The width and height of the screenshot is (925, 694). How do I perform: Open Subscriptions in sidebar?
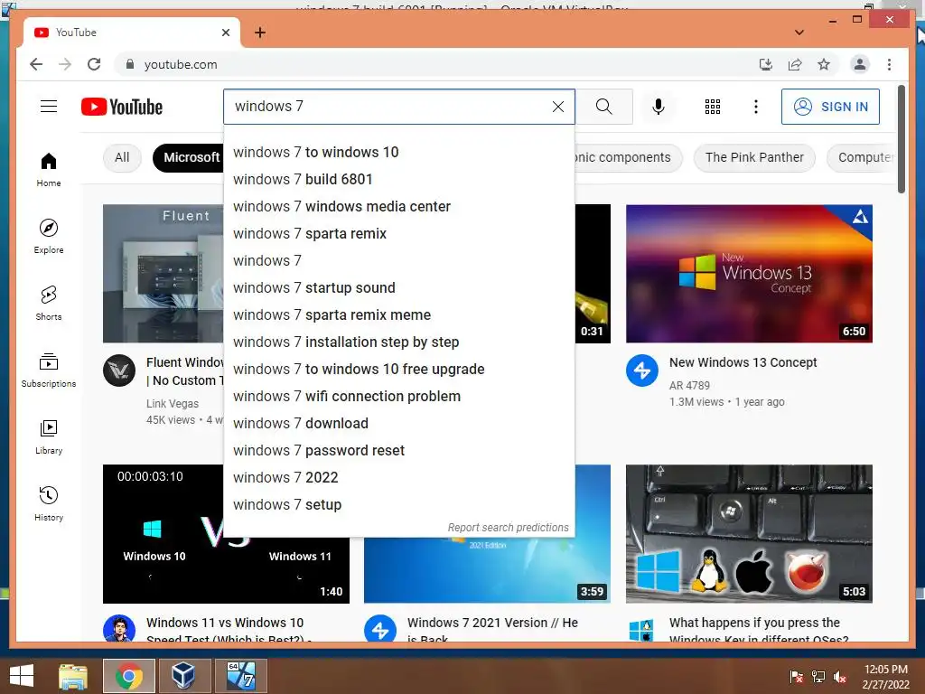[49, 370]
